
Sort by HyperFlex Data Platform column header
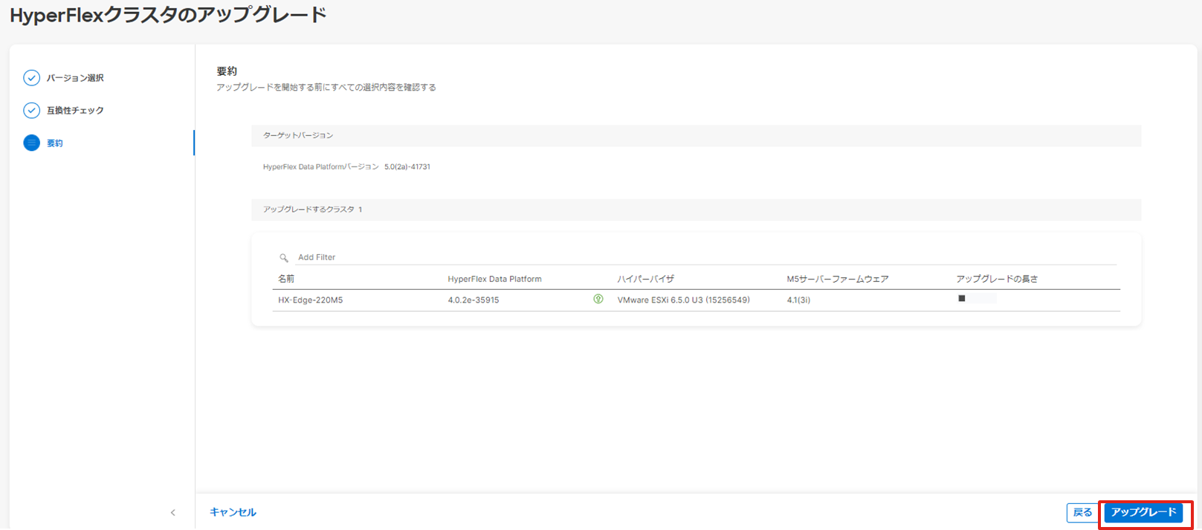(494, 279)
